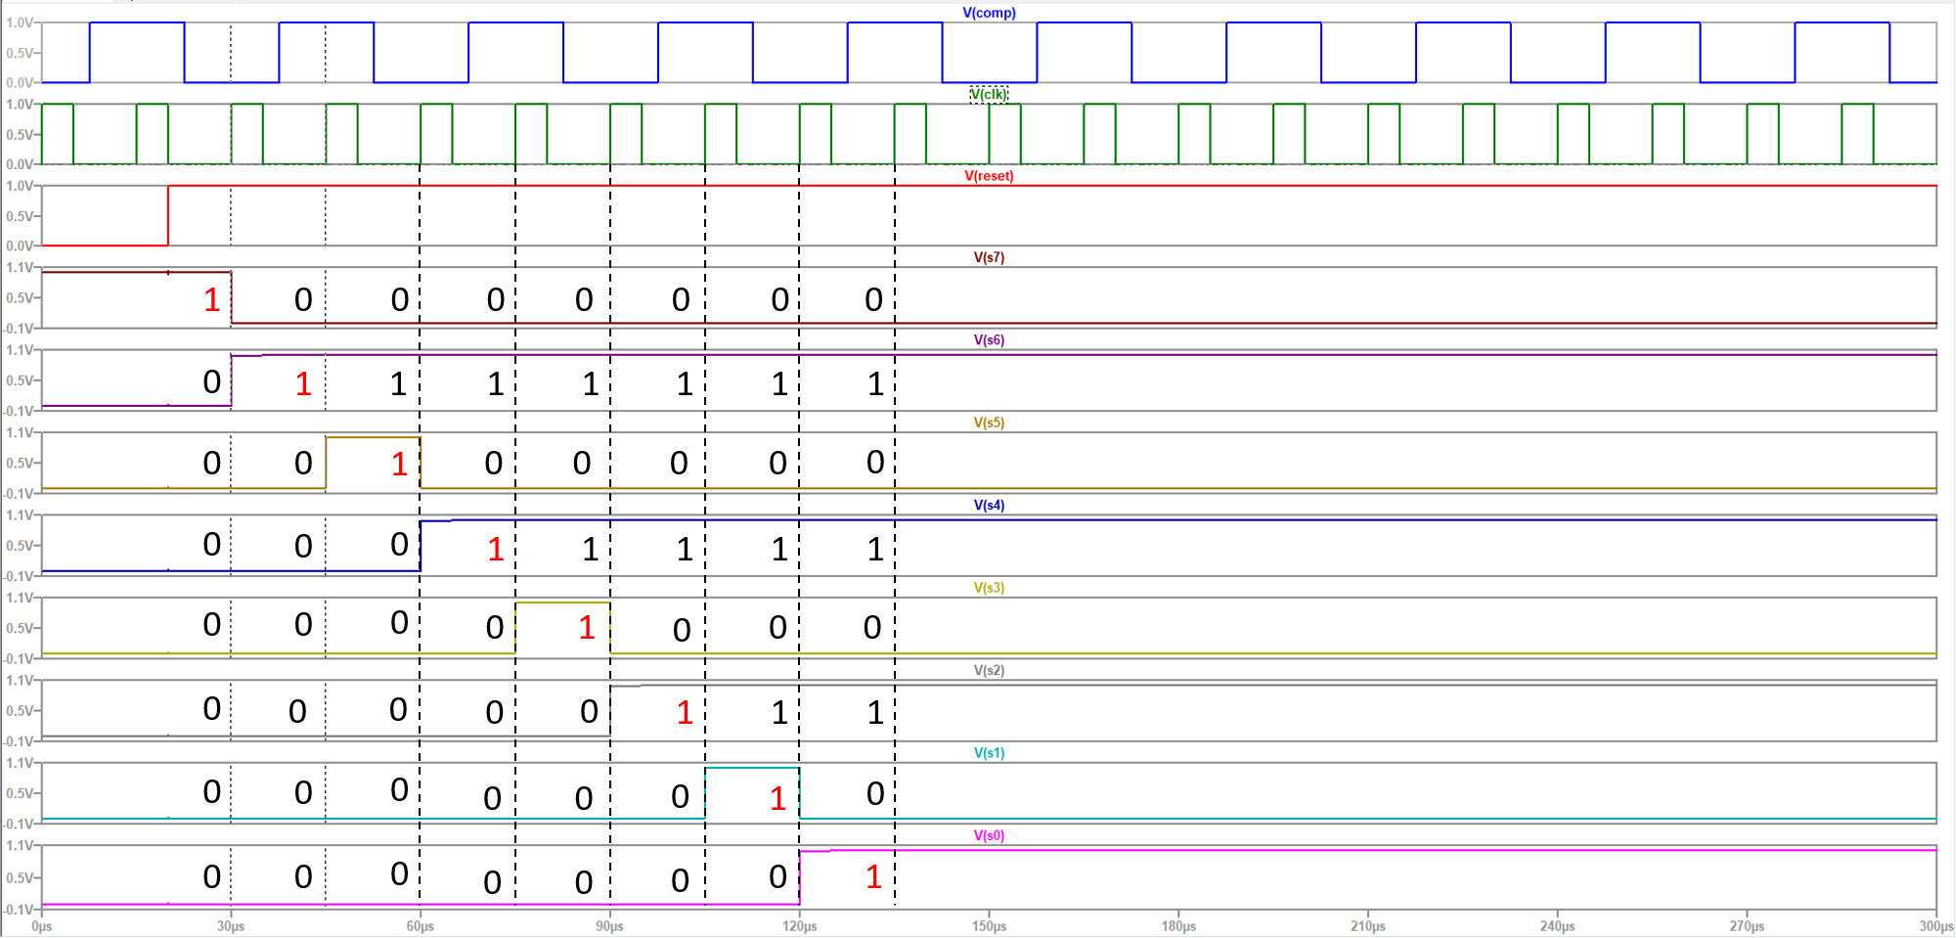Select the 210µs mark on time axis
The width and height of the screenshot is (1956, 938).
1367,925
